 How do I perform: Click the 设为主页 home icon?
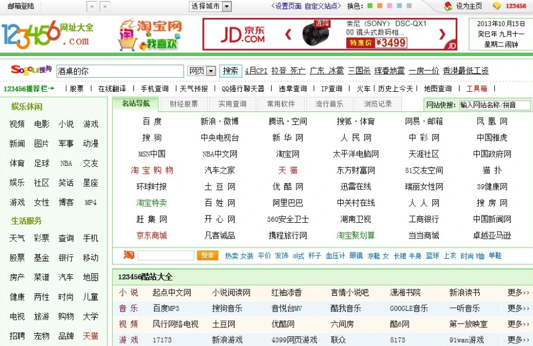pos(448,6)
